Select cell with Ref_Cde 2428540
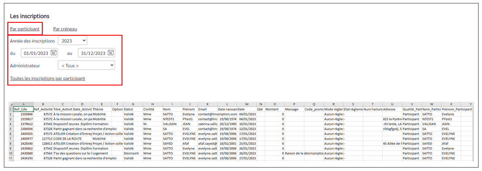The height and width of the screenshot is (171, 482). (x=23, y=143)
